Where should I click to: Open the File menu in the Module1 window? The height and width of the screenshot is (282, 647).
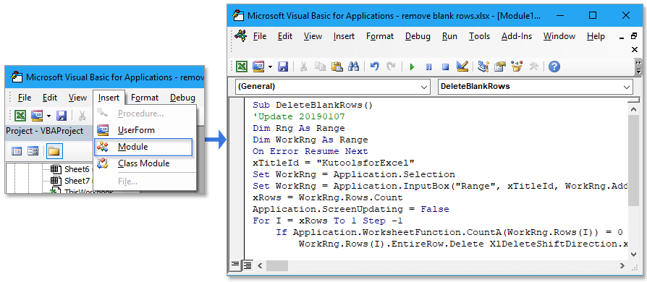point(260,36)
